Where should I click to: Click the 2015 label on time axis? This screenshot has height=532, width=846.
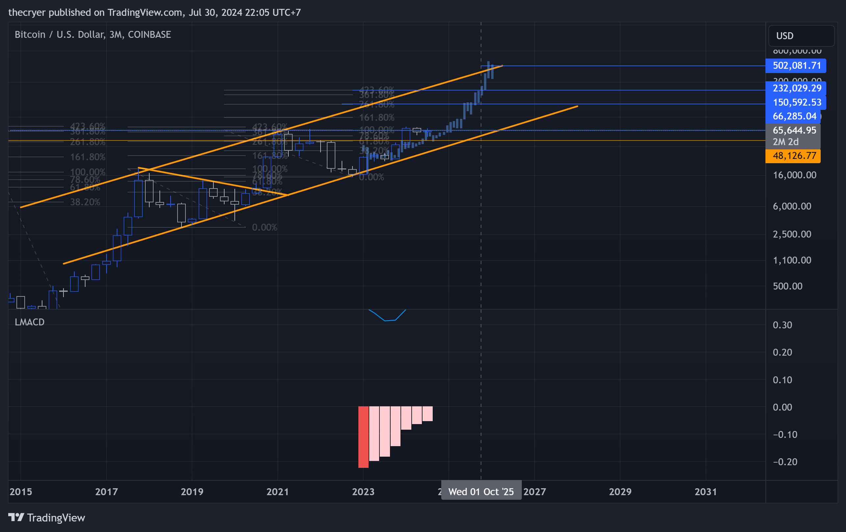point(21,492)
